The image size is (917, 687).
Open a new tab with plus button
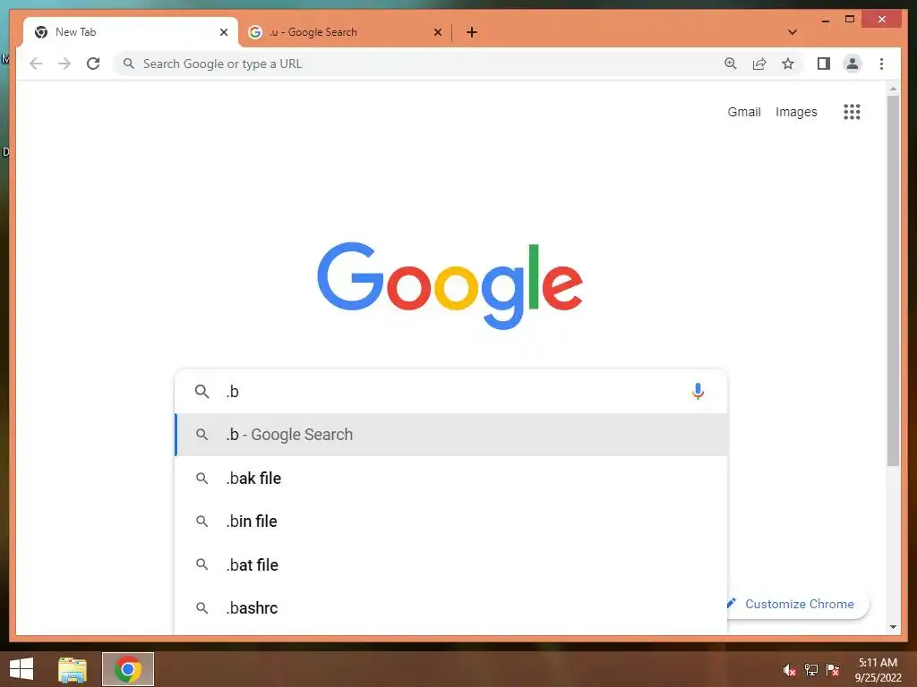(x=472, y=32)
